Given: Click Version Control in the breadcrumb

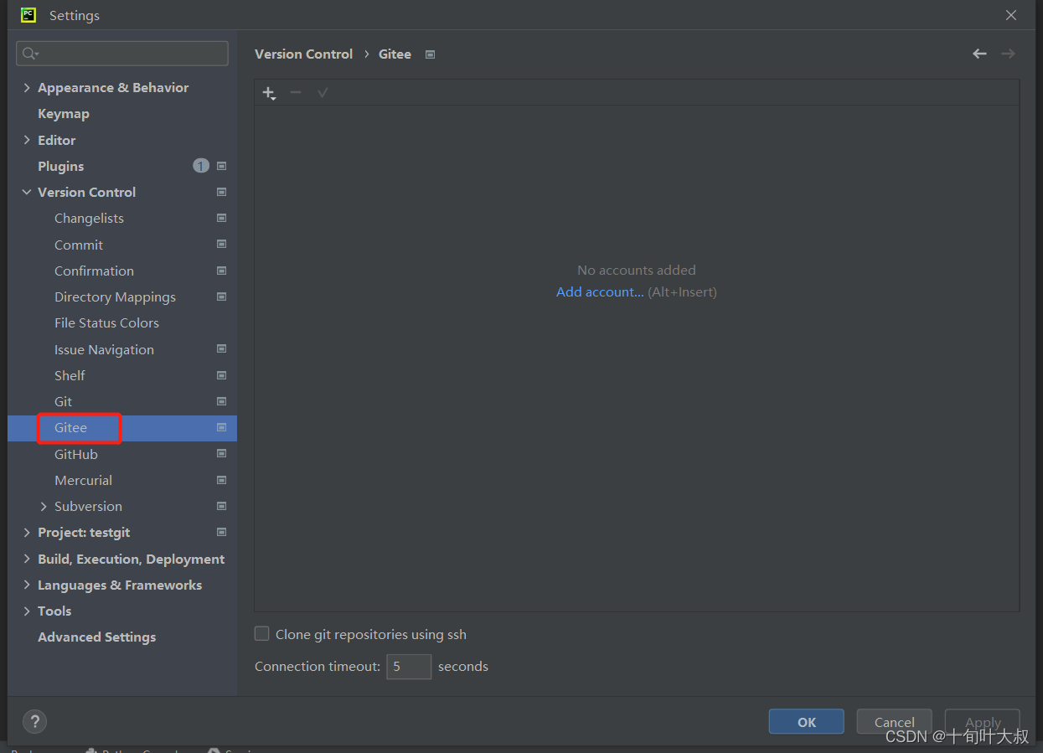Looking at the screenshot, I should pos(303,54).
